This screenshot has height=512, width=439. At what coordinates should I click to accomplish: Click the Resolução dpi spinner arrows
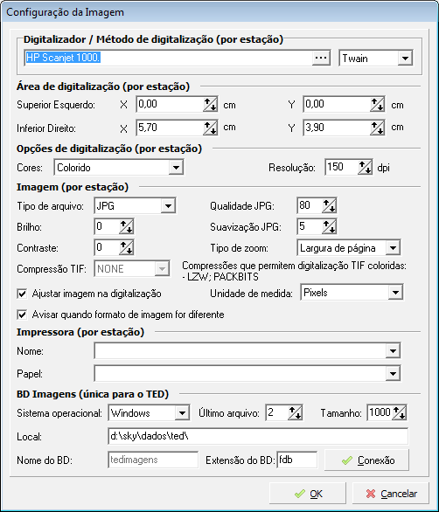point(366,168)
